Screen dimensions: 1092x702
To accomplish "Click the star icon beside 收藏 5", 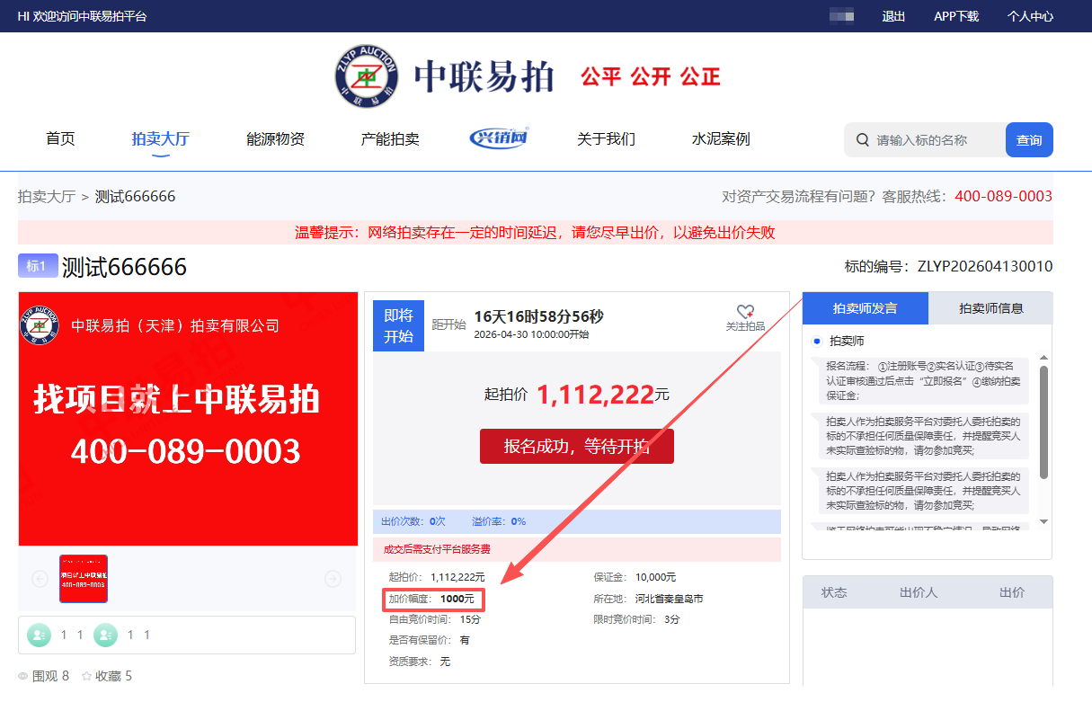I will click(87, 676).
